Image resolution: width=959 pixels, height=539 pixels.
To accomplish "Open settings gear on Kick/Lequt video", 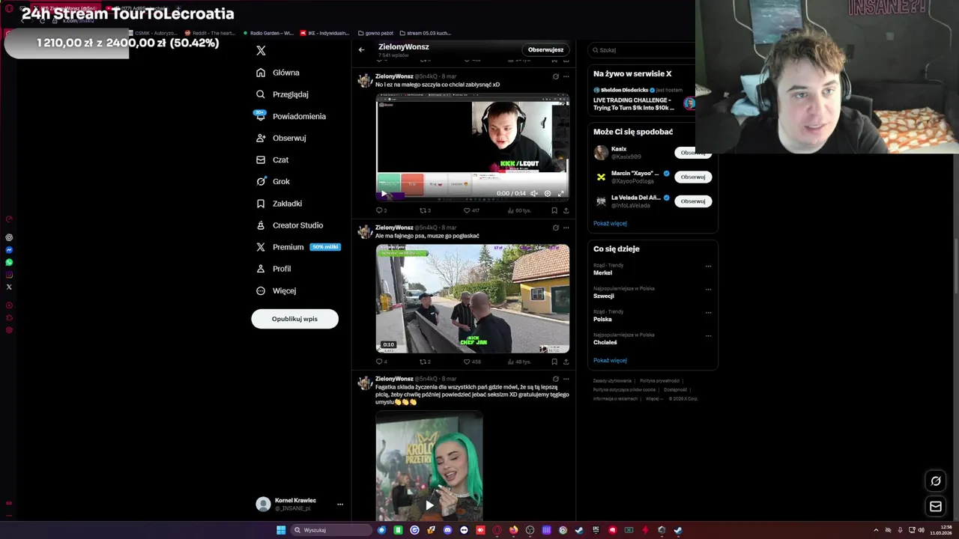I will [x=548, y=193].
